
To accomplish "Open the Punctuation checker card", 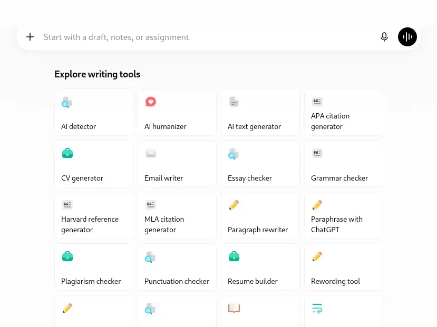I will [177, 267].
